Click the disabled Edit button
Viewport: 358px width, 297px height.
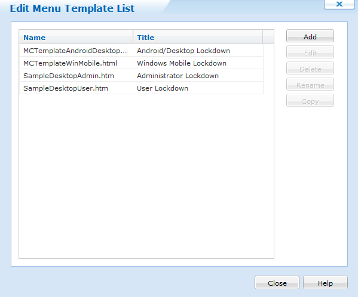point(310,52)
